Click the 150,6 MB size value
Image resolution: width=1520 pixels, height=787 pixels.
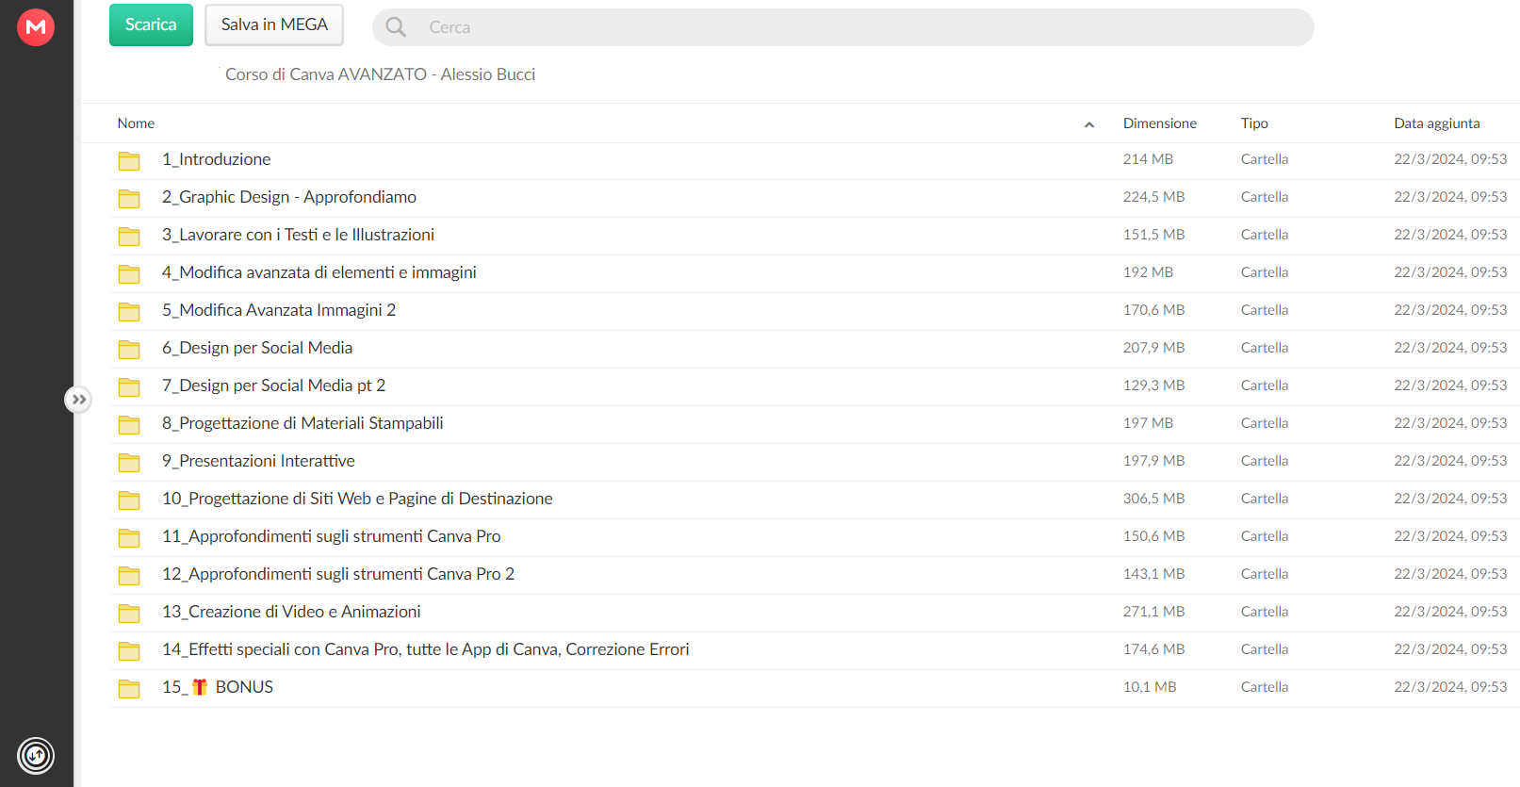click(x=1153, y=536)
